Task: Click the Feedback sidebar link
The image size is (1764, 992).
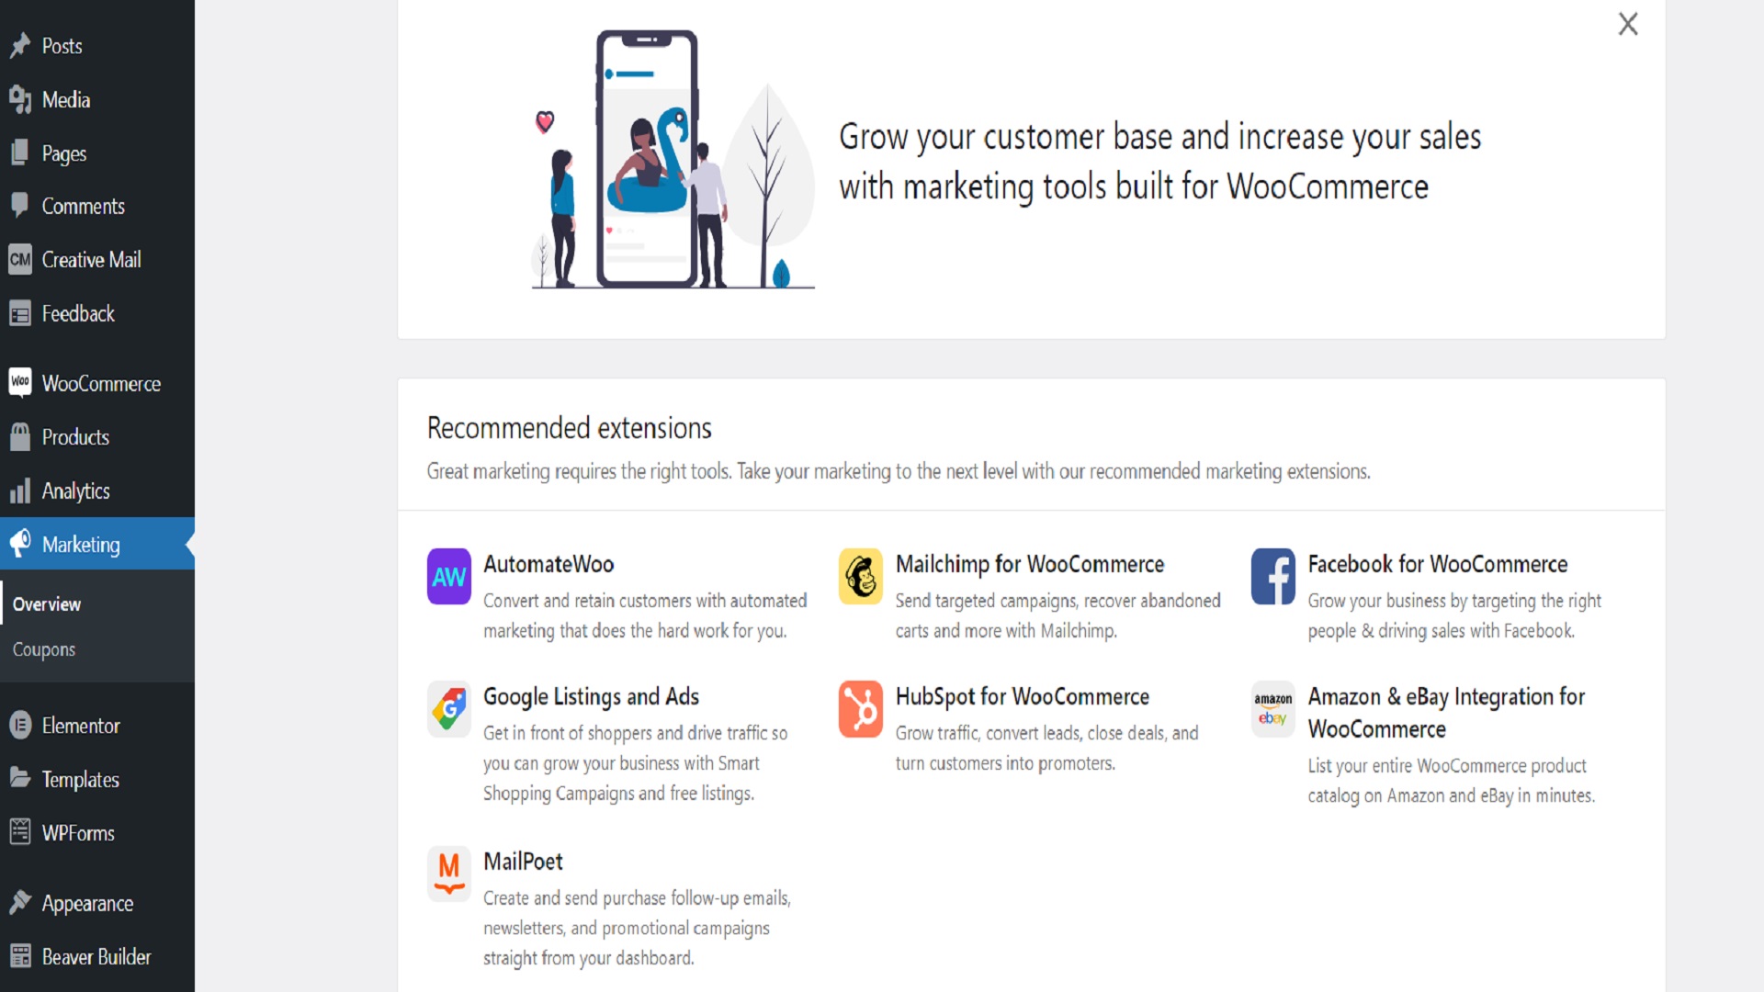Action: (77, 312)
